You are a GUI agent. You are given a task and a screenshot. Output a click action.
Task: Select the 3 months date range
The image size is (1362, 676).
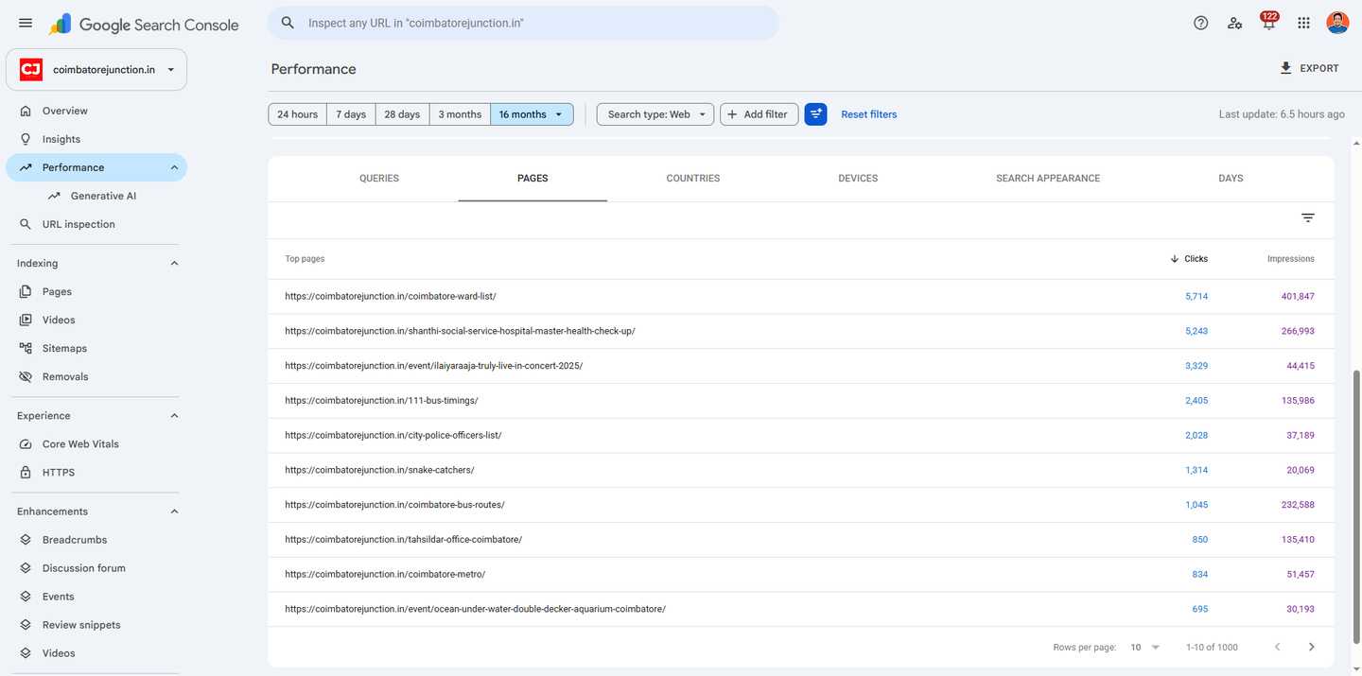tap(460, 114)
